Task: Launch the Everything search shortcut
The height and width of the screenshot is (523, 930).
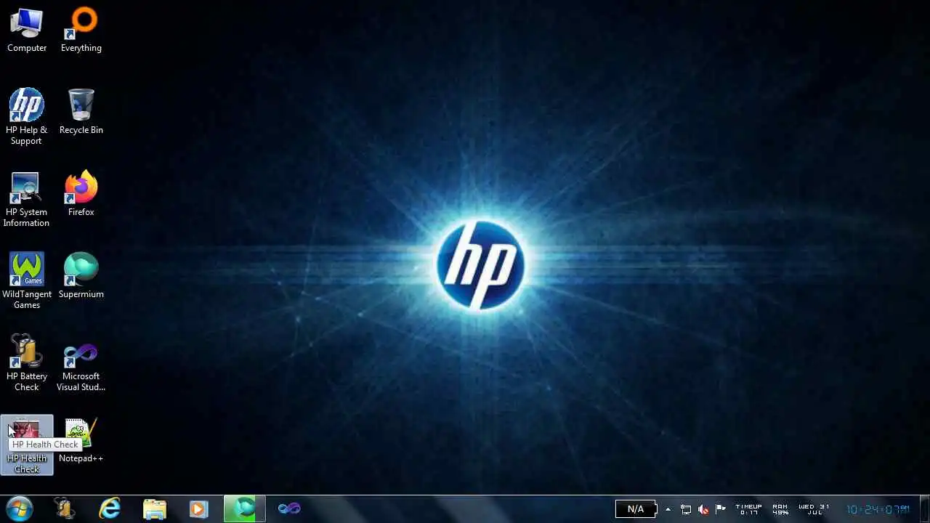Action: tap(81, 31)
